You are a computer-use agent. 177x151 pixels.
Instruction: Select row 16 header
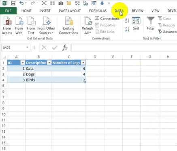(x=3, y=149)
